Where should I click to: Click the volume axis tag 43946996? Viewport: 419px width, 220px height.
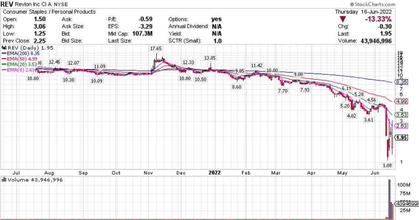[x=407, y=204]
